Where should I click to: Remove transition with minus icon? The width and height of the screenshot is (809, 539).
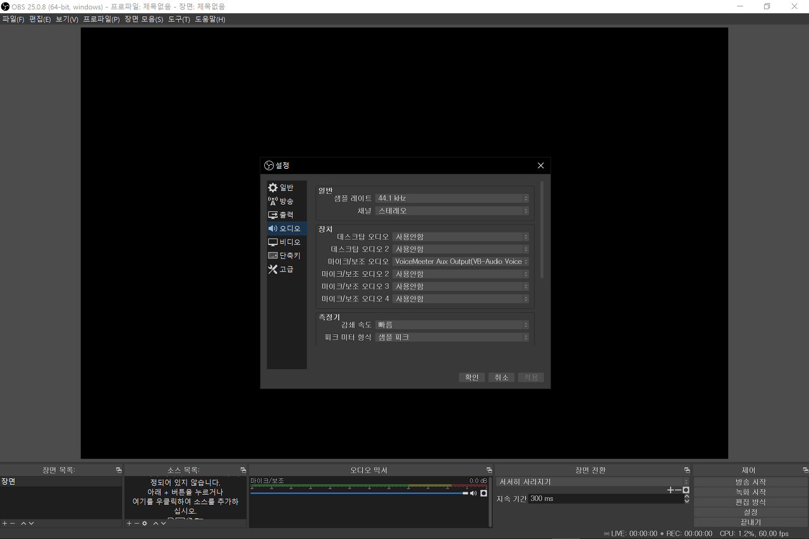(x=678, y=490)
